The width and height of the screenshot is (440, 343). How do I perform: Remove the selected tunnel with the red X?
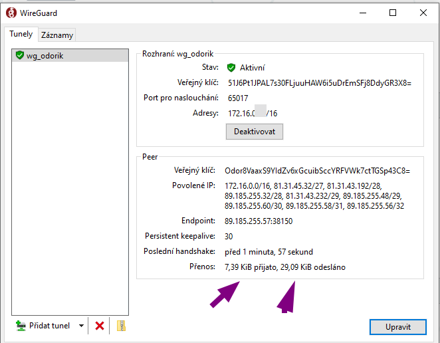tap(100, 326)
